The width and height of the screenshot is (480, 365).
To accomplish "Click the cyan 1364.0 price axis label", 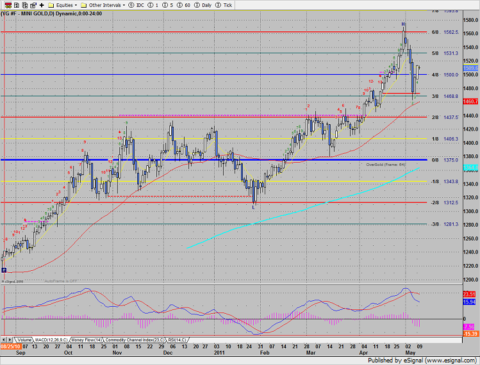I will pos(470,168).
